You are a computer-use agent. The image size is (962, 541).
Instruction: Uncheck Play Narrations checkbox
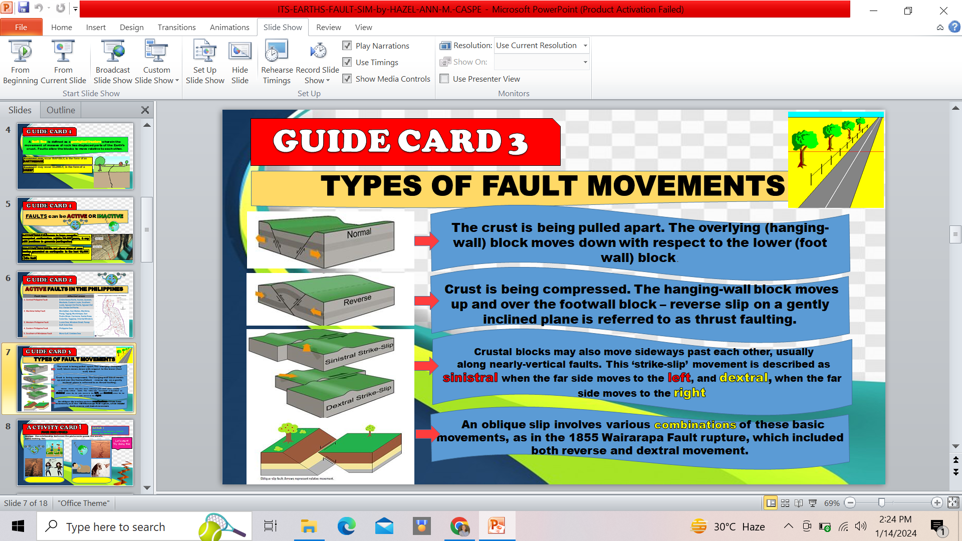pos(347,46)
